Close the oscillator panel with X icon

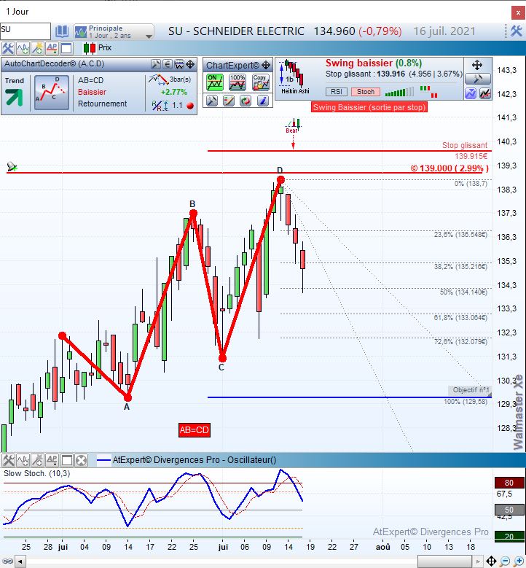click(81, 460)
